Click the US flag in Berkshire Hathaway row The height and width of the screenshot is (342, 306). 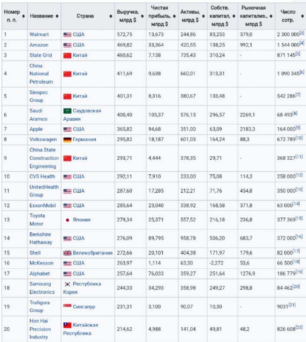pos(67,239)
